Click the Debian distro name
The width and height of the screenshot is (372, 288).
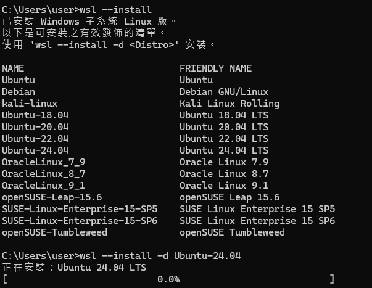point(19,92)
